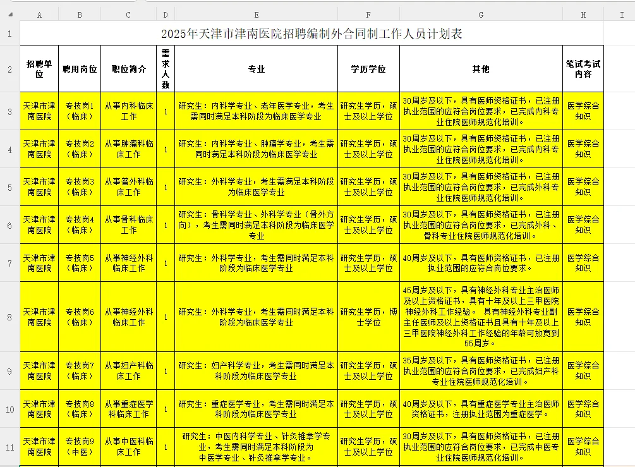Select cell 专技岗7（临床）
The height and width of the screenshot is (467, 635).
coord(80,371)
